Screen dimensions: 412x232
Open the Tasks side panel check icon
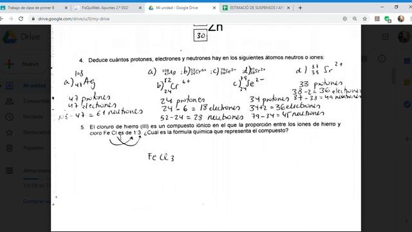coord(407,104)
